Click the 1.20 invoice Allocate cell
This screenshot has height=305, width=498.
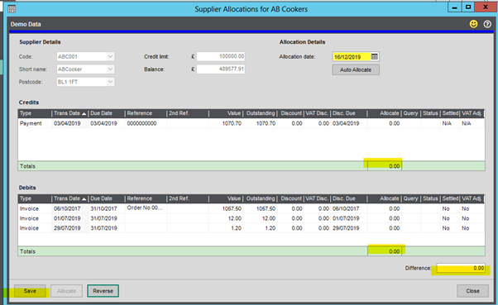click(x=385, y=228)
